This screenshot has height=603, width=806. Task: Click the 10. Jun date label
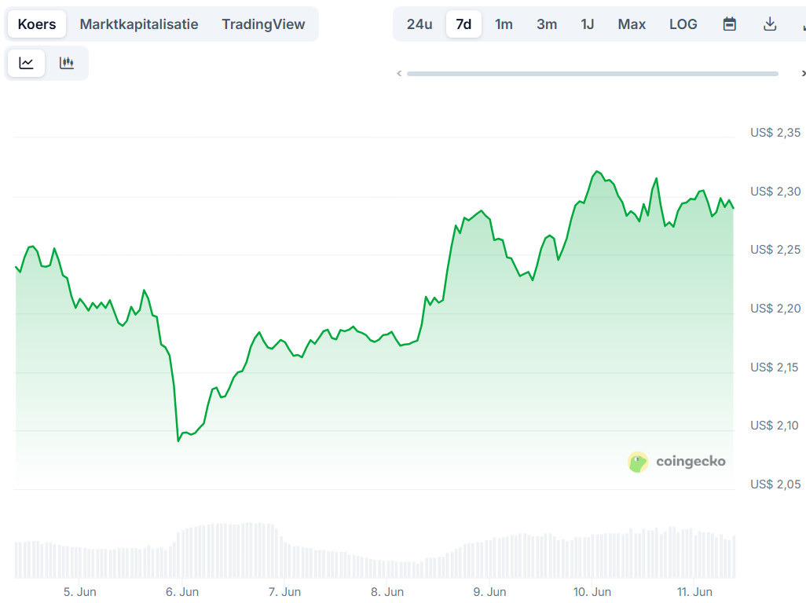point(592,592)
